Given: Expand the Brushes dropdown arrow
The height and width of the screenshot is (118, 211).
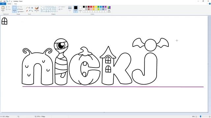Looking at the screenshot, I should [x=37, y=12].
